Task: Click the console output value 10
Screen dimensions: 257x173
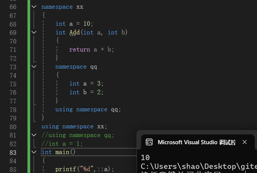Action: (145, 158)
